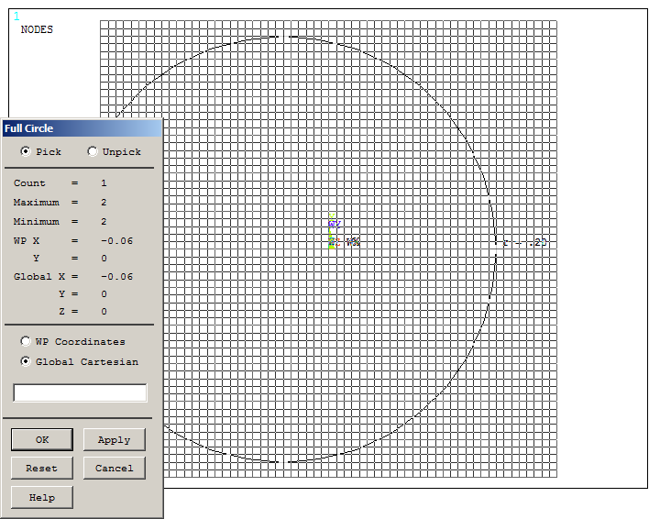Select the Pick radio button

(x=26, y=151)
